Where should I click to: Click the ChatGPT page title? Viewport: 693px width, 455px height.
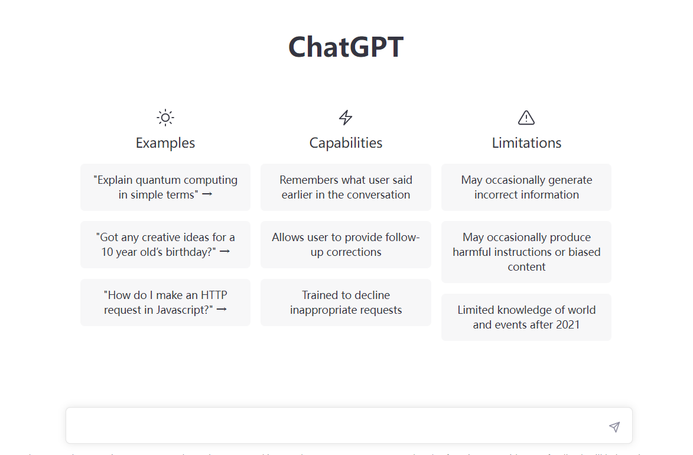[x=346, y=47]
